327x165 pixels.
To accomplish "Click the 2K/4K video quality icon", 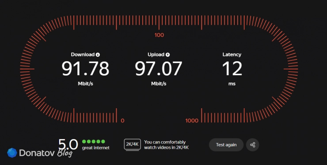I will pyautogui.click(x=133, y=144).
